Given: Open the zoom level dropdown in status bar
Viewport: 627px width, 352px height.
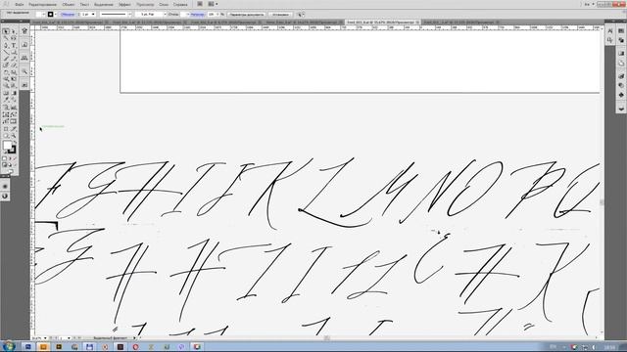Looking at the screenshot, I should coord(45,338).
